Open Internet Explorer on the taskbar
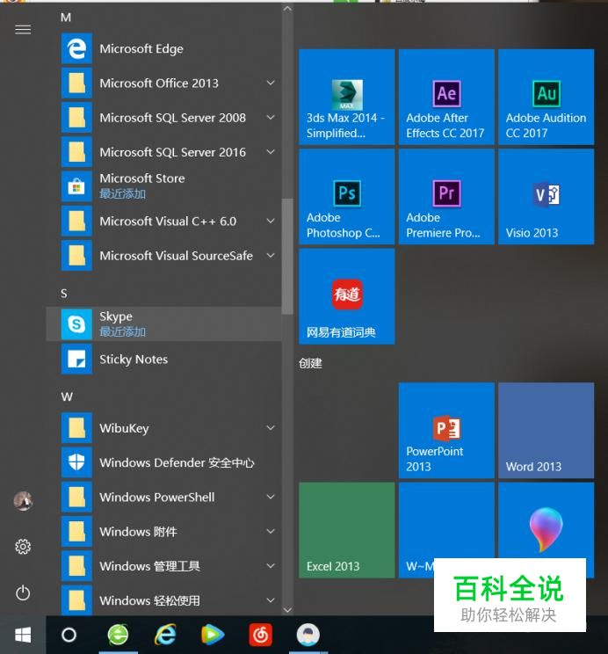608x654 pixels. (x=165, y=635)
